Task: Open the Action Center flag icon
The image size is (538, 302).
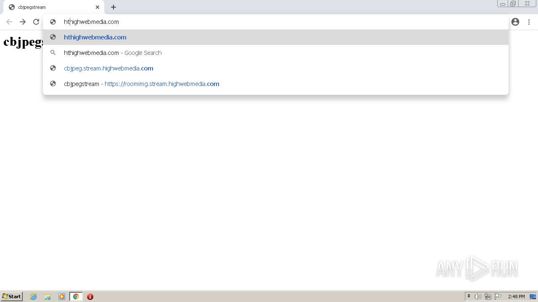Action: tap(498, 297)
